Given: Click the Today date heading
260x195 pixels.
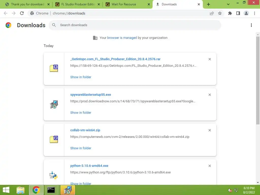Looking at the screenshot, I should 48,46.
